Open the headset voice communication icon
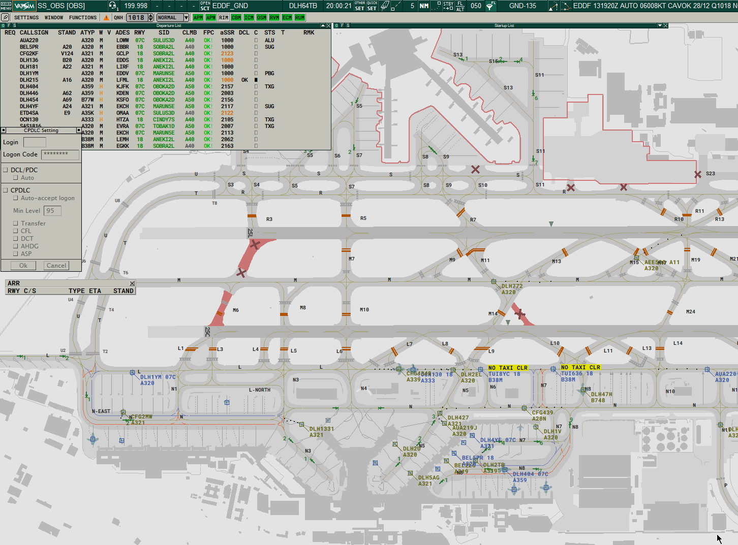The height and width of the screenshot is (545, 738). click(x=113, y=6)
